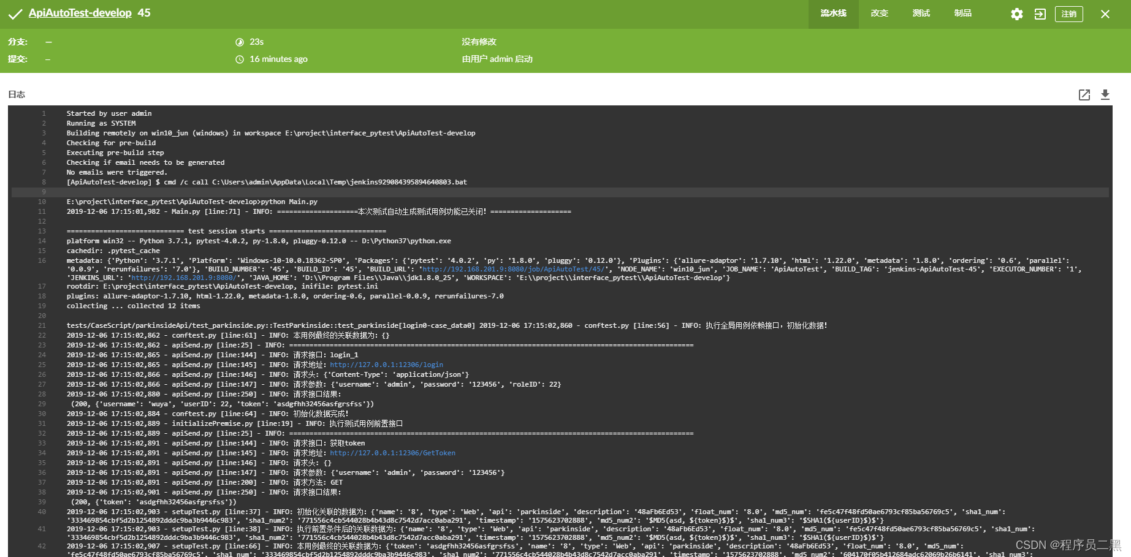Click the clock icon beside 16 minutes ago
The image size is (1131, 557).
coord(240,59)
